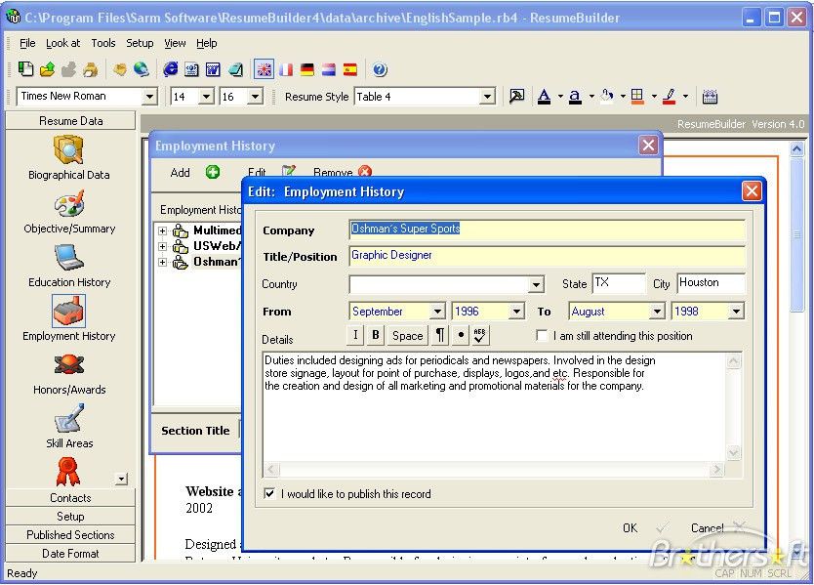Open the To year 1998 dropdown
814x585 pixels.
click(x=736, y=312)
